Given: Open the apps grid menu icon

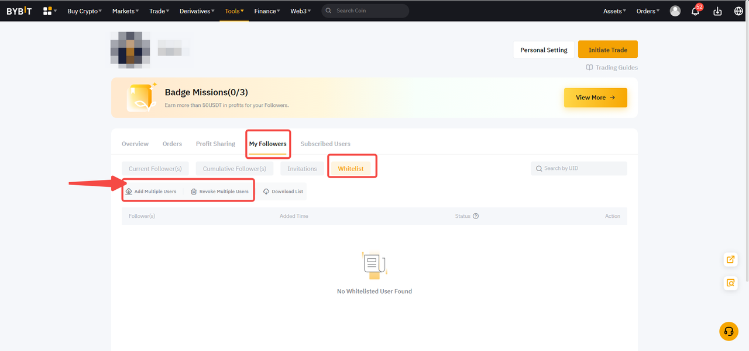Looking at the screenshot, I should click(47, 11).
